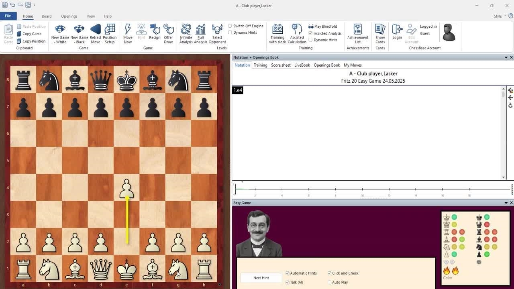Open the Board ribbon tab

coord(47,16)
